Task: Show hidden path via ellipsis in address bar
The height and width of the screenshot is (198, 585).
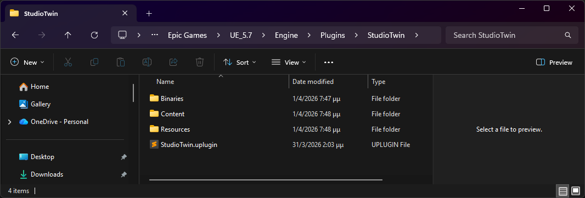Action: (x=155, y=35)
